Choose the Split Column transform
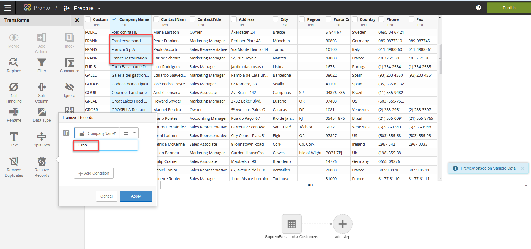This screenshot has height=249, width=531. coord(42,87)
